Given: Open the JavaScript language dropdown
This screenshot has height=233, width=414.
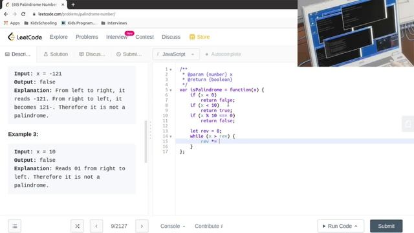Looking at the screenshot, I should (x=176, y=54).
